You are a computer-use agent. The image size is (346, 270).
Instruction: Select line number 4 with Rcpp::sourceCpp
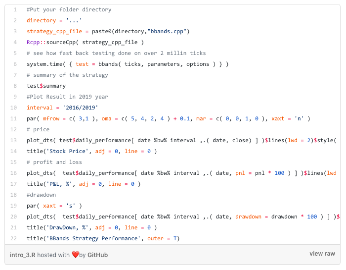pyautogui.click(x=15, y=42)
